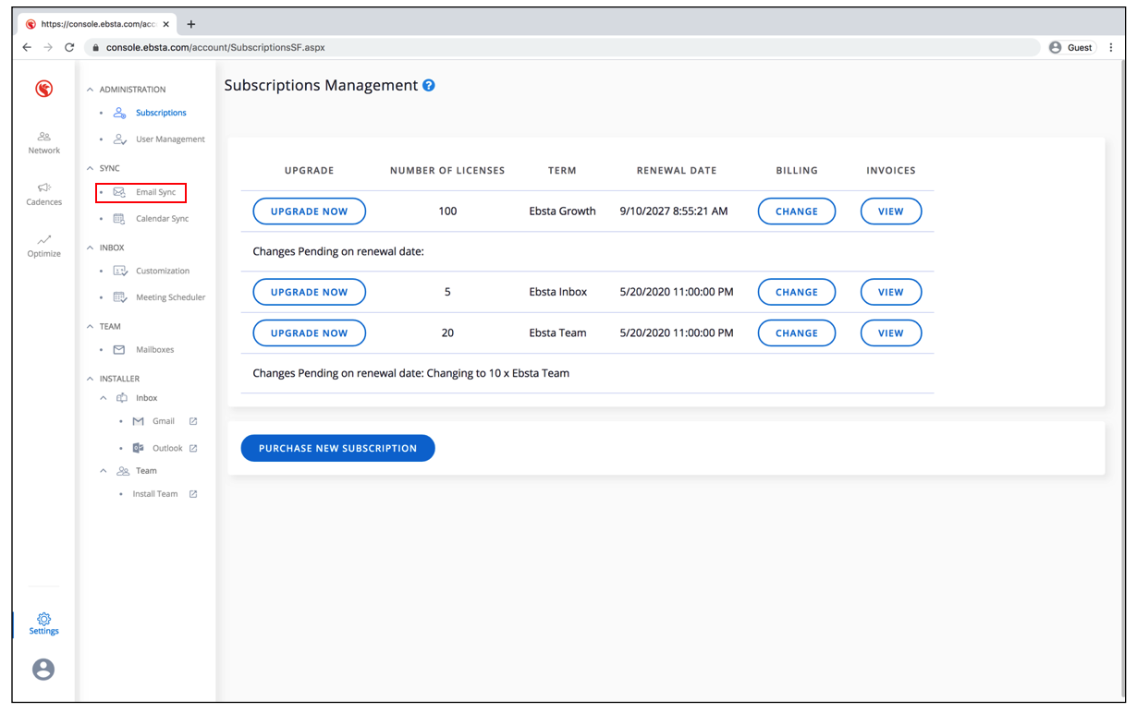Open Outlook installer external link icon
This screenshot has width=1137, height=713.
[x=193, y=448]
